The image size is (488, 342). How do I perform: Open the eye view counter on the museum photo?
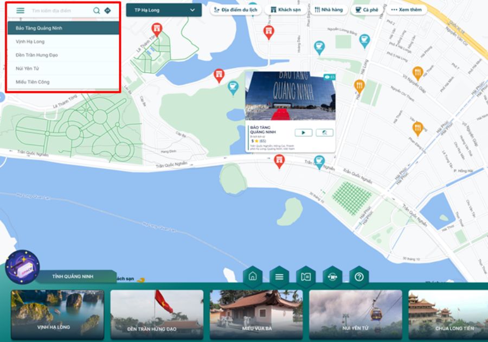[328, 78]
